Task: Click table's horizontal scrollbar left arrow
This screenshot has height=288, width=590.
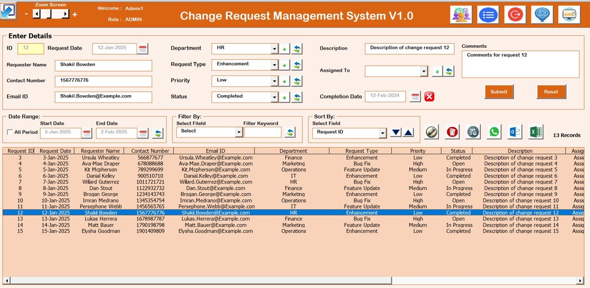Action: (6, 280)
